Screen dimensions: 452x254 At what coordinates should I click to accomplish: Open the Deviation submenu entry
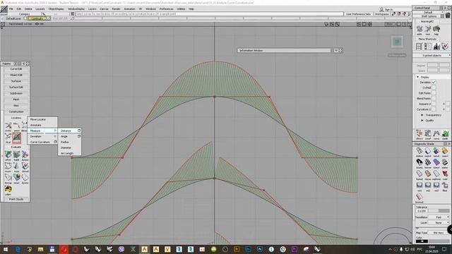tap(42, 136)
